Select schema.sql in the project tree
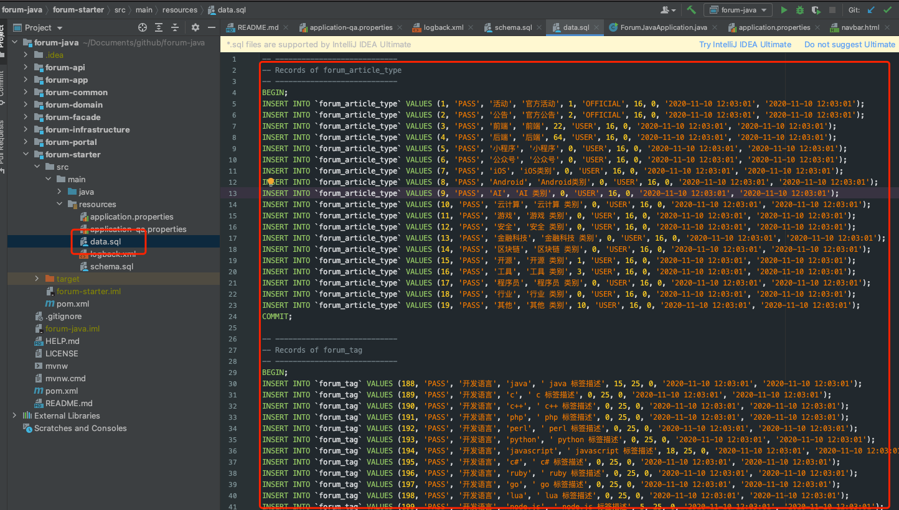This screenshot has height=510, width=899. [x=111, y=266]
